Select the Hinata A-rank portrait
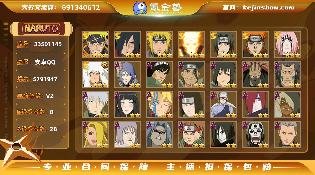This screenshot has height=175, width=315. (x=127, y=104)
